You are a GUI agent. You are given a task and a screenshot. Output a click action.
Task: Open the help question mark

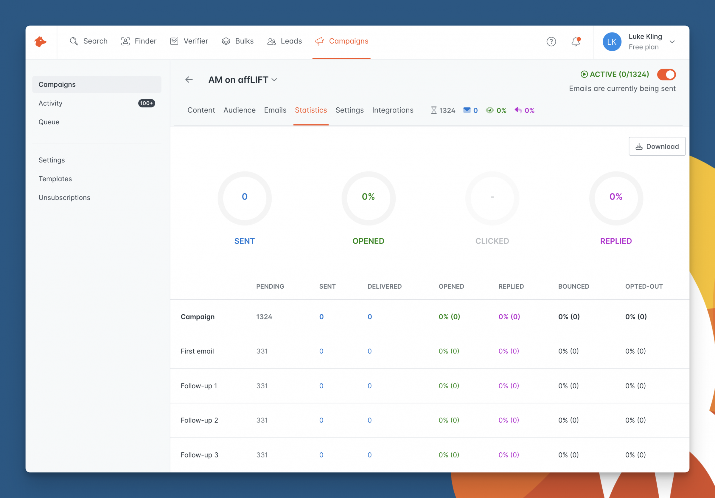(551, 41)
